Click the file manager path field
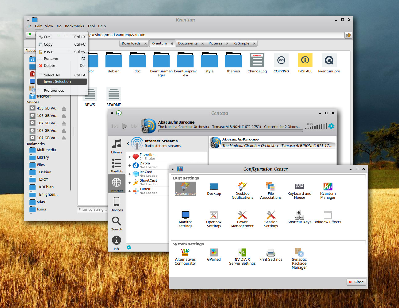Viewport: 399px width, 308px height. (203, 35)
